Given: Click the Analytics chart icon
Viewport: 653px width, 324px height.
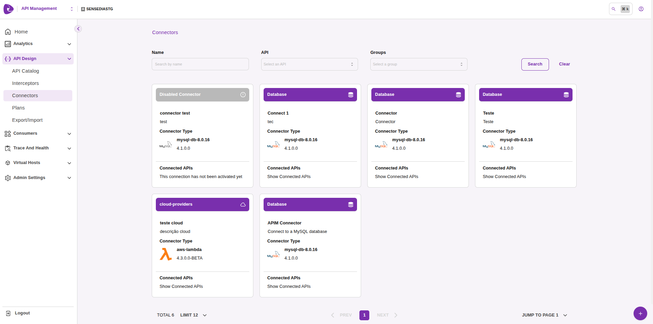Looking at the screenshot, I should pos(8,44).
